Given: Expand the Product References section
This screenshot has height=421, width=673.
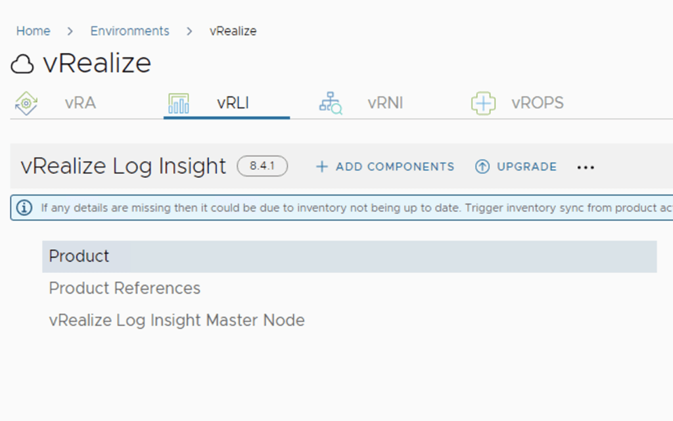Looking at the screenshot, I should point(125,288).
